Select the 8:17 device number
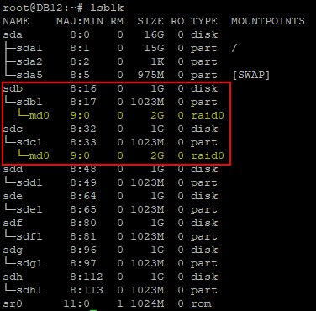316x311 pixels. pos(83,102)
